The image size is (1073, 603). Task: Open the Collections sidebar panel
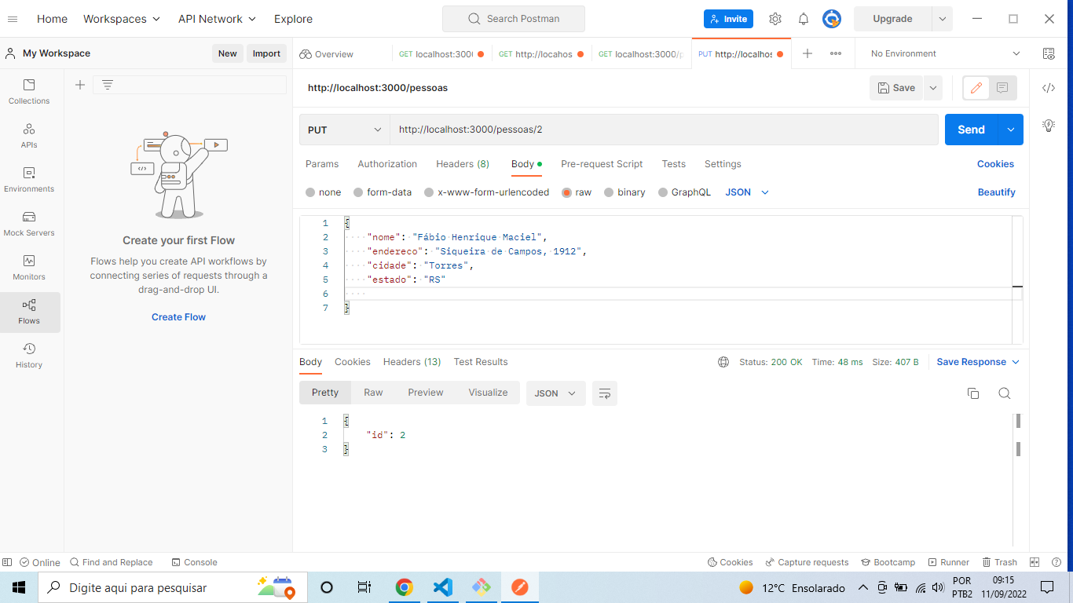(29, 91)
